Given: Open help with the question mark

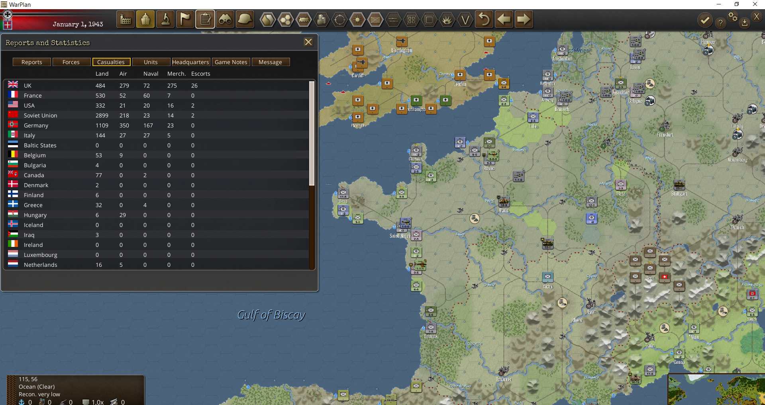Looking at the screenshot, I should pos(720,23).
